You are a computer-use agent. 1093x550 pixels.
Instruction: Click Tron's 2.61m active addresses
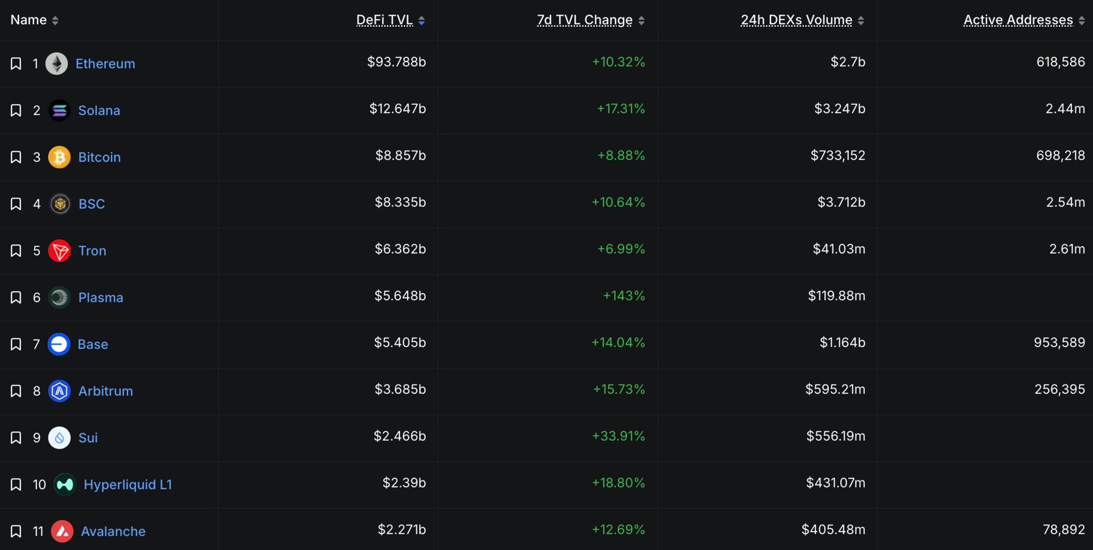coord(1067,249)
